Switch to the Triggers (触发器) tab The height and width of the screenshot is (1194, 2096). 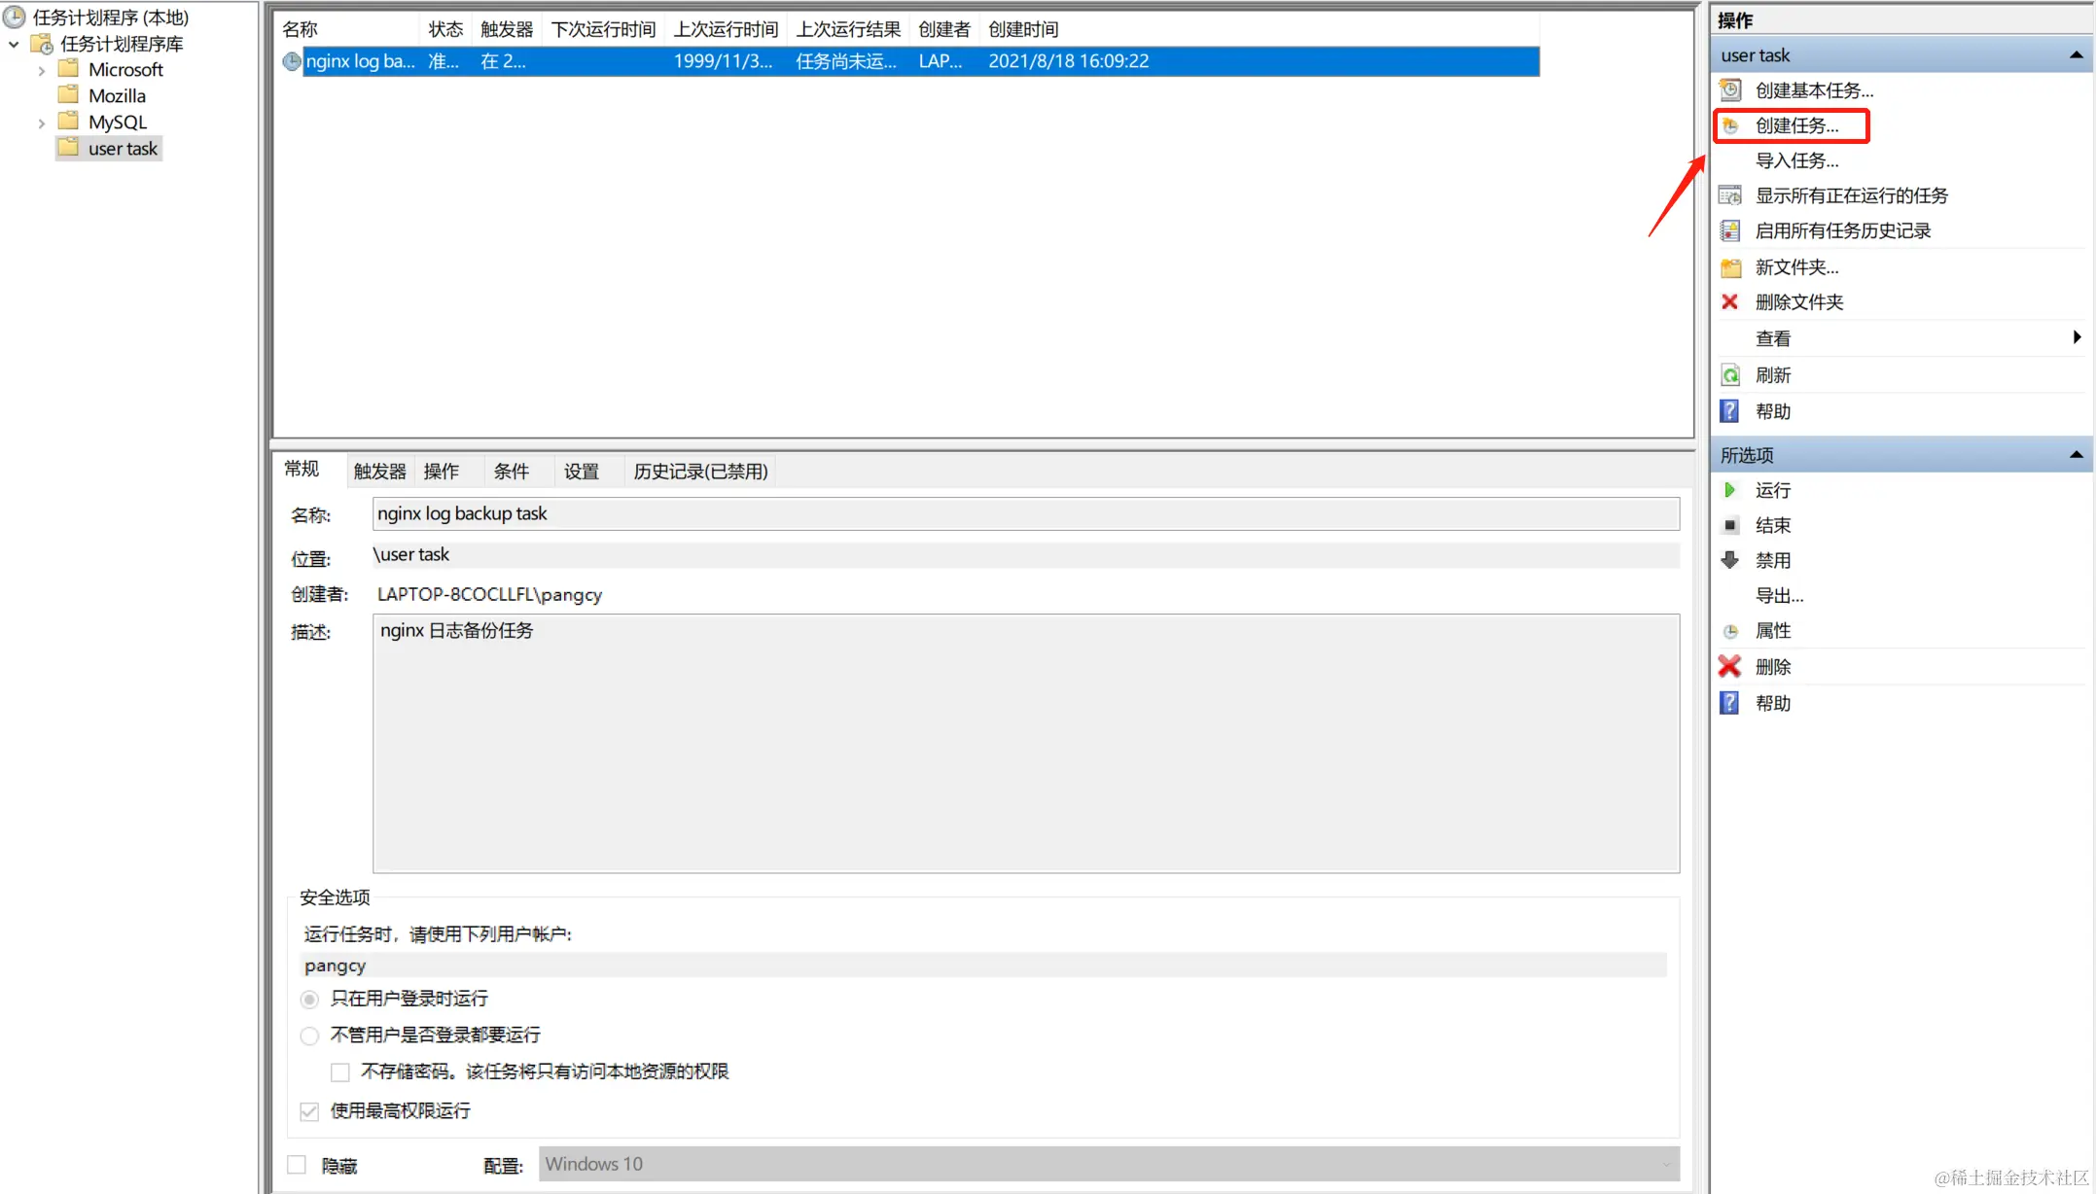click(379, 472)
